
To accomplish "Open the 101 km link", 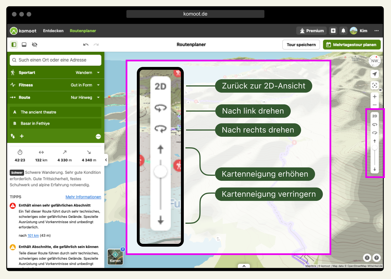I will click(x=33, y=235).
